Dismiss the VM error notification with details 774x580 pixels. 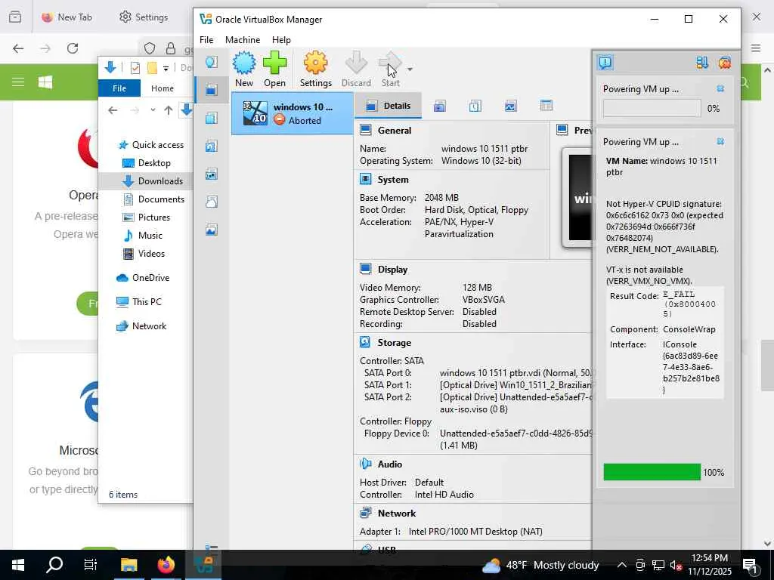pyautogui.click(x=720, y=141)
